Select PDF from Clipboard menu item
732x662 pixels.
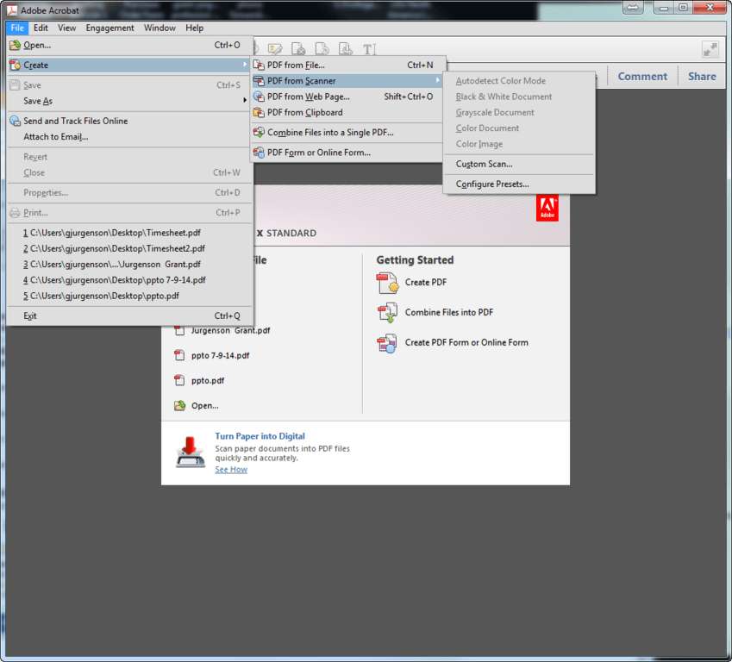pyautogui.click(x=346, y=113)
